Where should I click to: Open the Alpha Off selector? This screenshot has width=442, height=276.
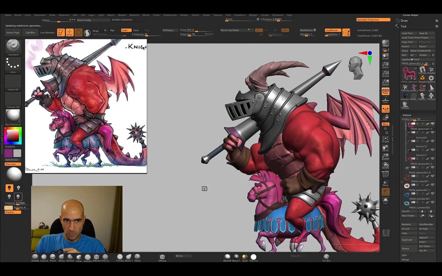(x=13, y=82)
